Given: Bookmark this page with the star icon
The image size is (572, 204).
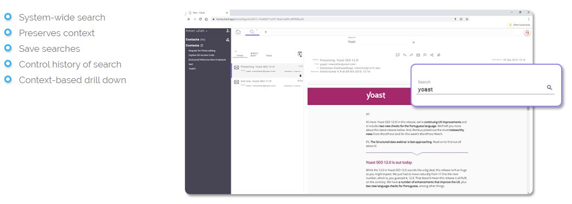Looking at the screenshot, I should pyautogui.click(x=467, y=19).
